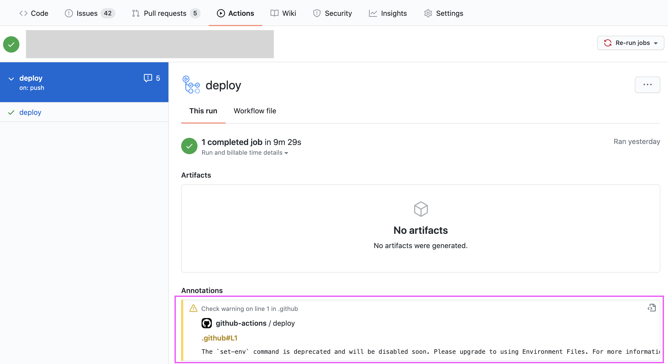Click the view raw annotation file icon

coord(651,308)
